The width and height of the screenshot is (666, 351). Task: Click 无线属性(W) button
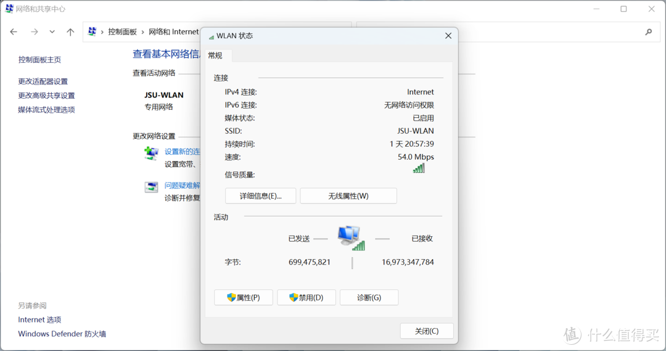tap(348, 196)
